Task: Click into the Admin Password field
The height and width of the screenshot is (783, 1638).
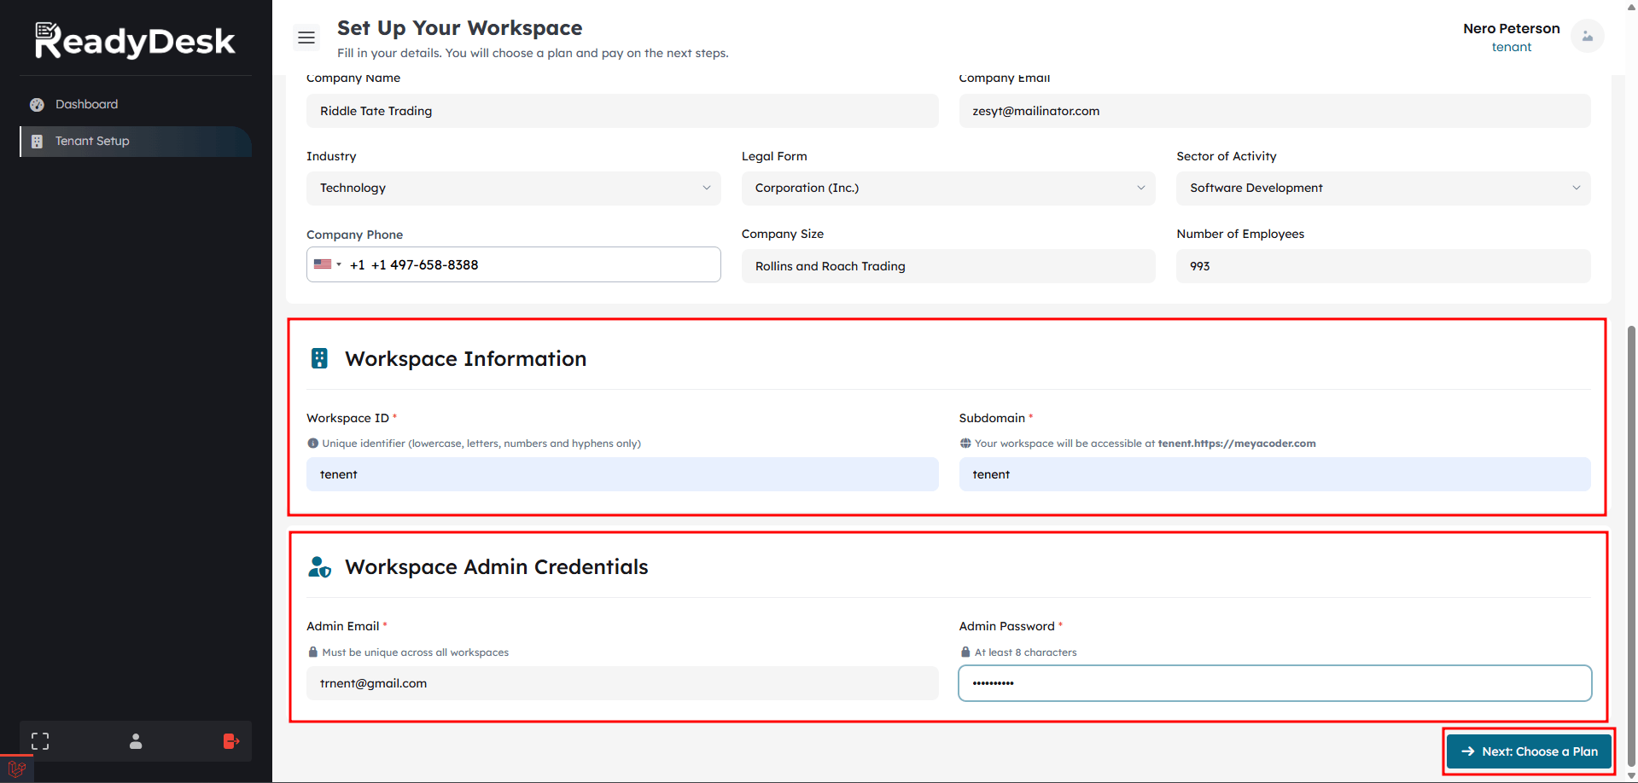Action: coord(1274,683)
